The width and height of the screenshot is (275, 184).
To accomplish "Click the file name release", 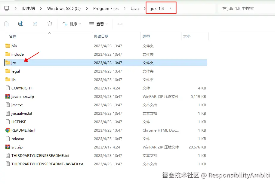I will point(18,139).
